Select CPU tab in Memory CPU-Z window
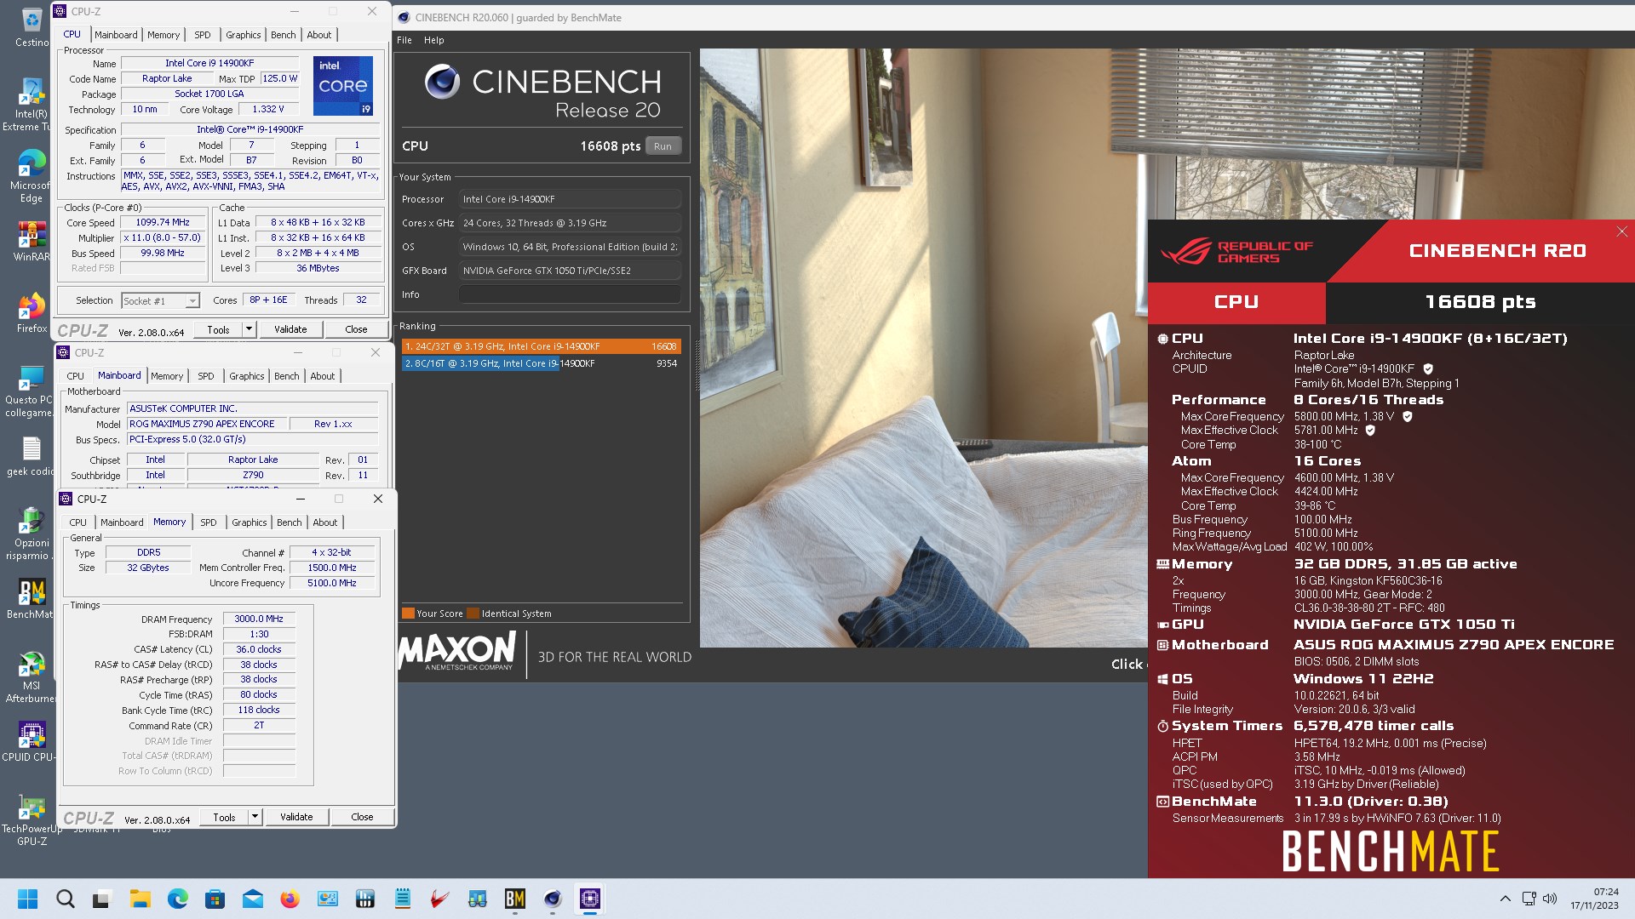Screen dimensions: 1635x919 click(x=77, y=522)
